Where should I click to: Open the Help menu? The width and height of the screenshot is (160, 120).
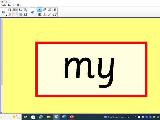(19, 5)
